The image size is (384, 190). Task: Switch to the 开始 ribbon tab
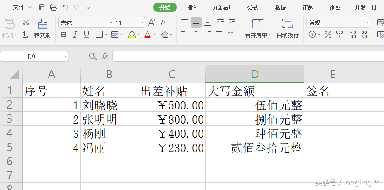click(165, 7)
